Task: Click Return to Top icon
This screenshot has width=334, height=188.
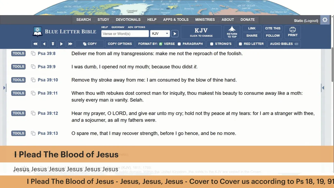Action: (x=232, y=32)
